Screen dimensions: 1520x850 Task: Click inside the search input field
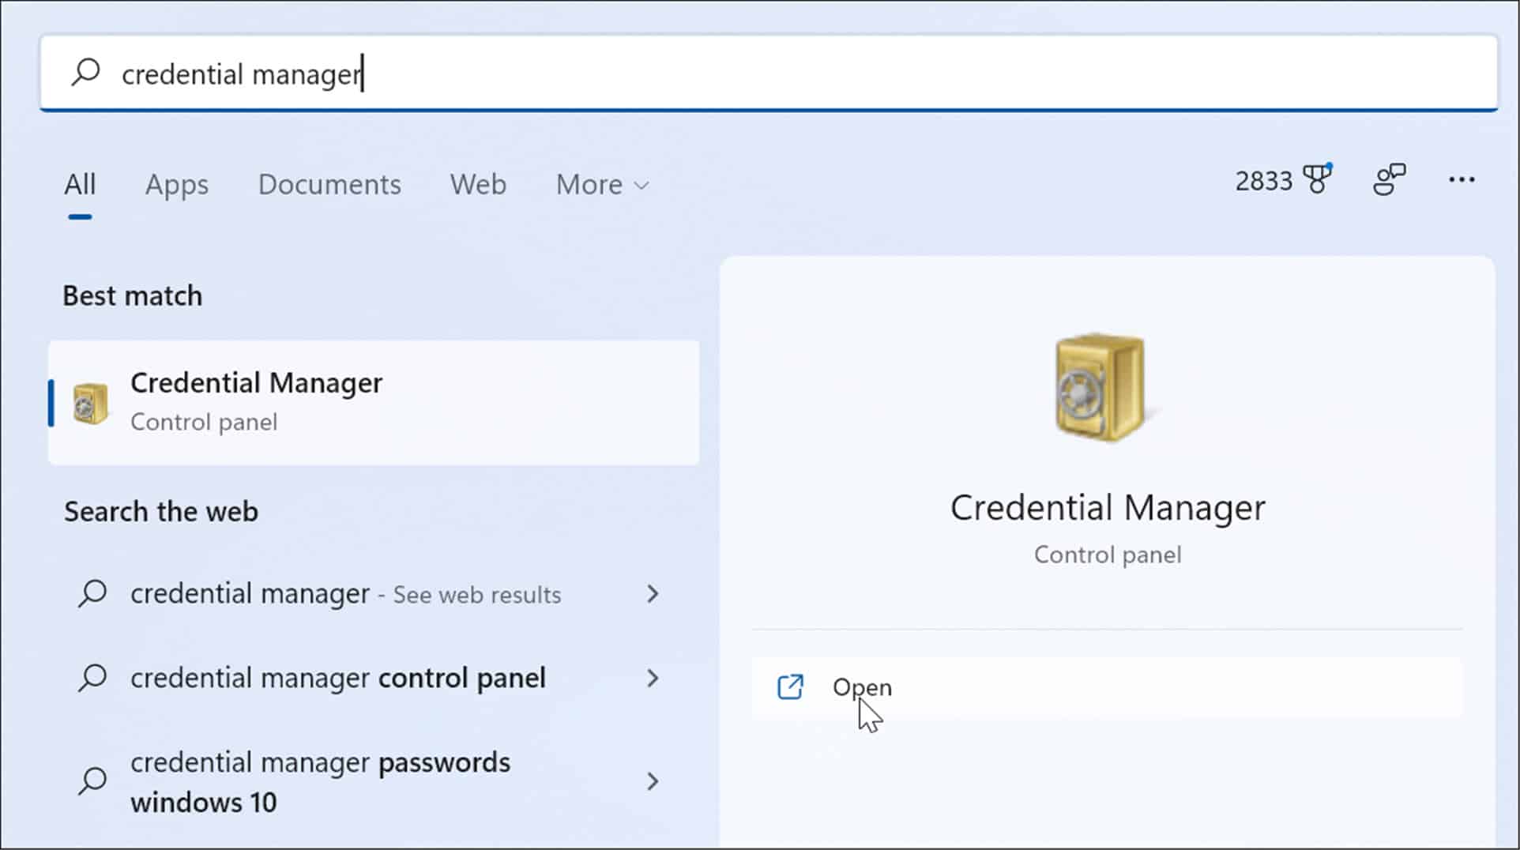(x=474, y=73)
